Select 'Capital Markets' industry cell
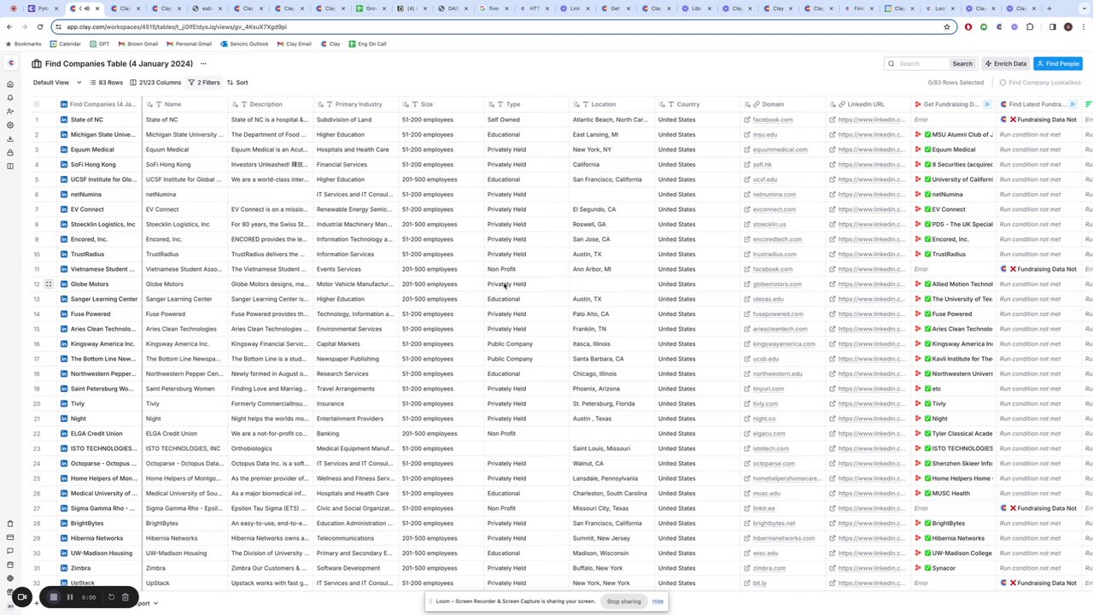 [355, 344]
